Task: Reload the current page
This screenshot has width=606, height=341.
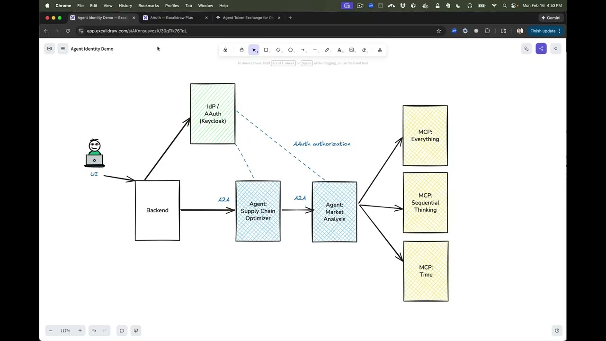Action: coord(68,31)
